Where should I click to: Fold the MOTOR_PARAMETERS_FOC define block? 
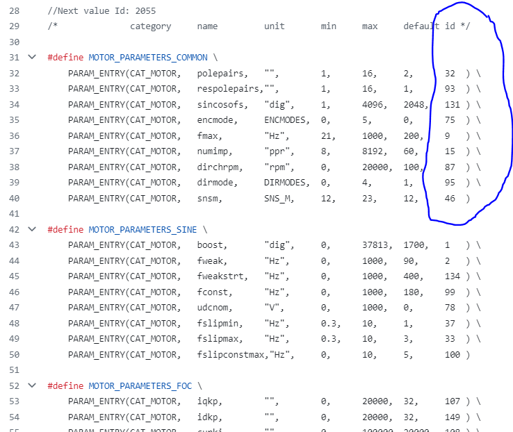[31, 385]
